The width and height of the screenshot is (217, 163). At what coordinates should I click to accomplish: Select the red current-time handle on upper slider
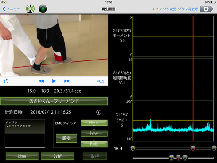[193, 148]
